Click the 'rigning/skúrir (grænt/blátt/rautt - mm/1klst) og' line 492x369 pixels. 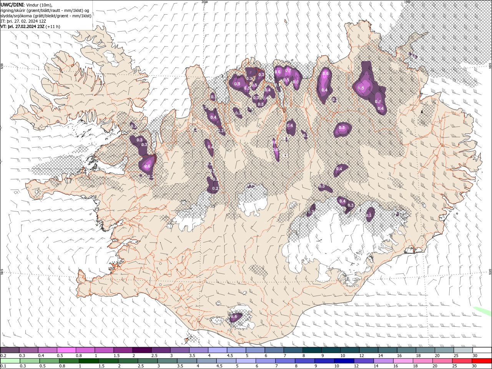pyautogui.click(x=45, y=10)
